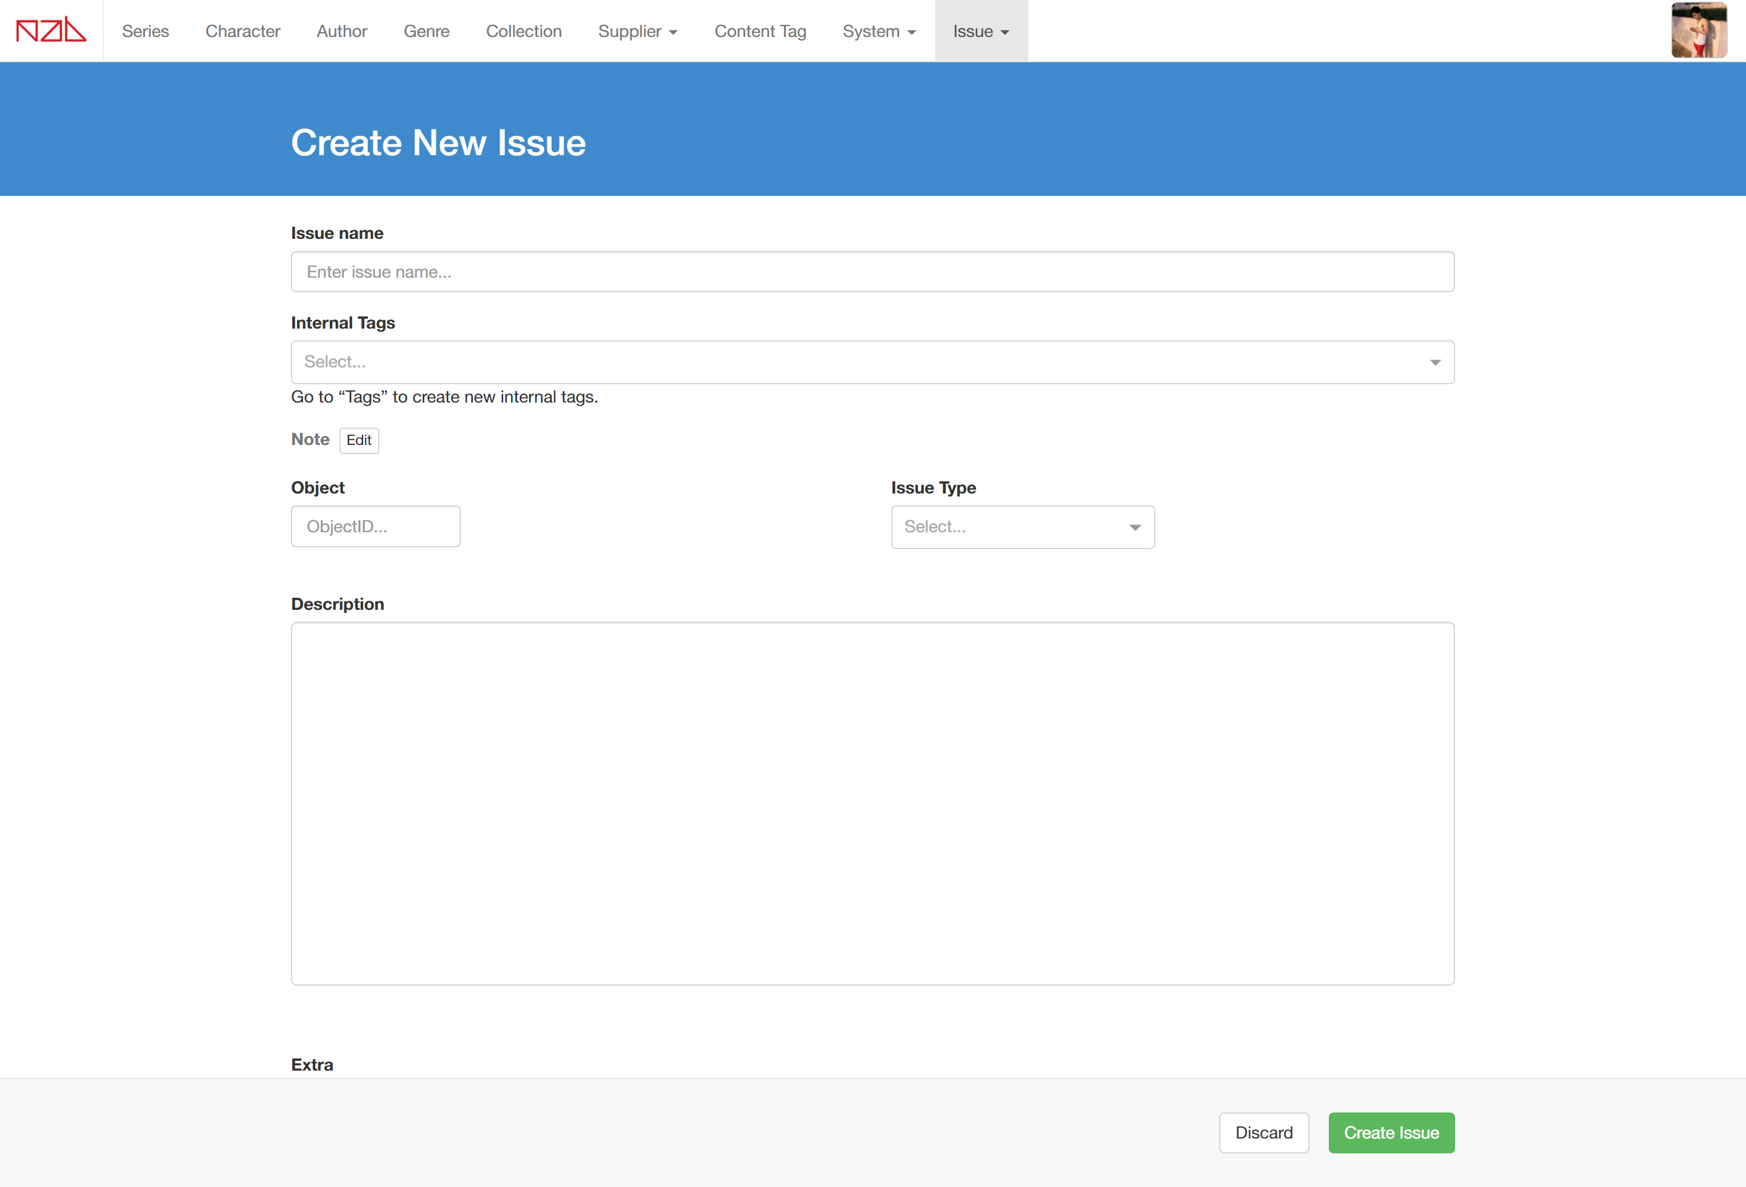Image resolution: width=1746 pixels, height=1187 pixels.
Task: Click the NZN logo icon
Action: pyautogui.click(x=51, y=31)
